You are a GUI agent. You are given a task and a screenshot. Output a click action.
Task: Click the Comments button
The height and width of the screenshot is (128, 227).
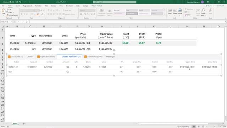[x=220, y=6]
